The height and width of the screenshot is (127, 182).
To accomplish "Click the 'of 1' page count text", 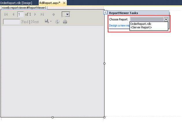I will pos(28,14).
